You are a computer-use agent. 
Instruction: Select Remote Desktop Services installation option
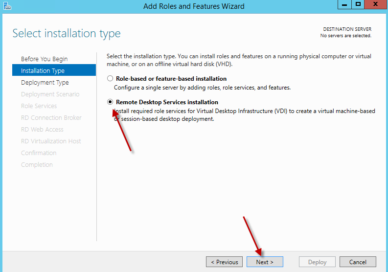(x=111, y=102)
